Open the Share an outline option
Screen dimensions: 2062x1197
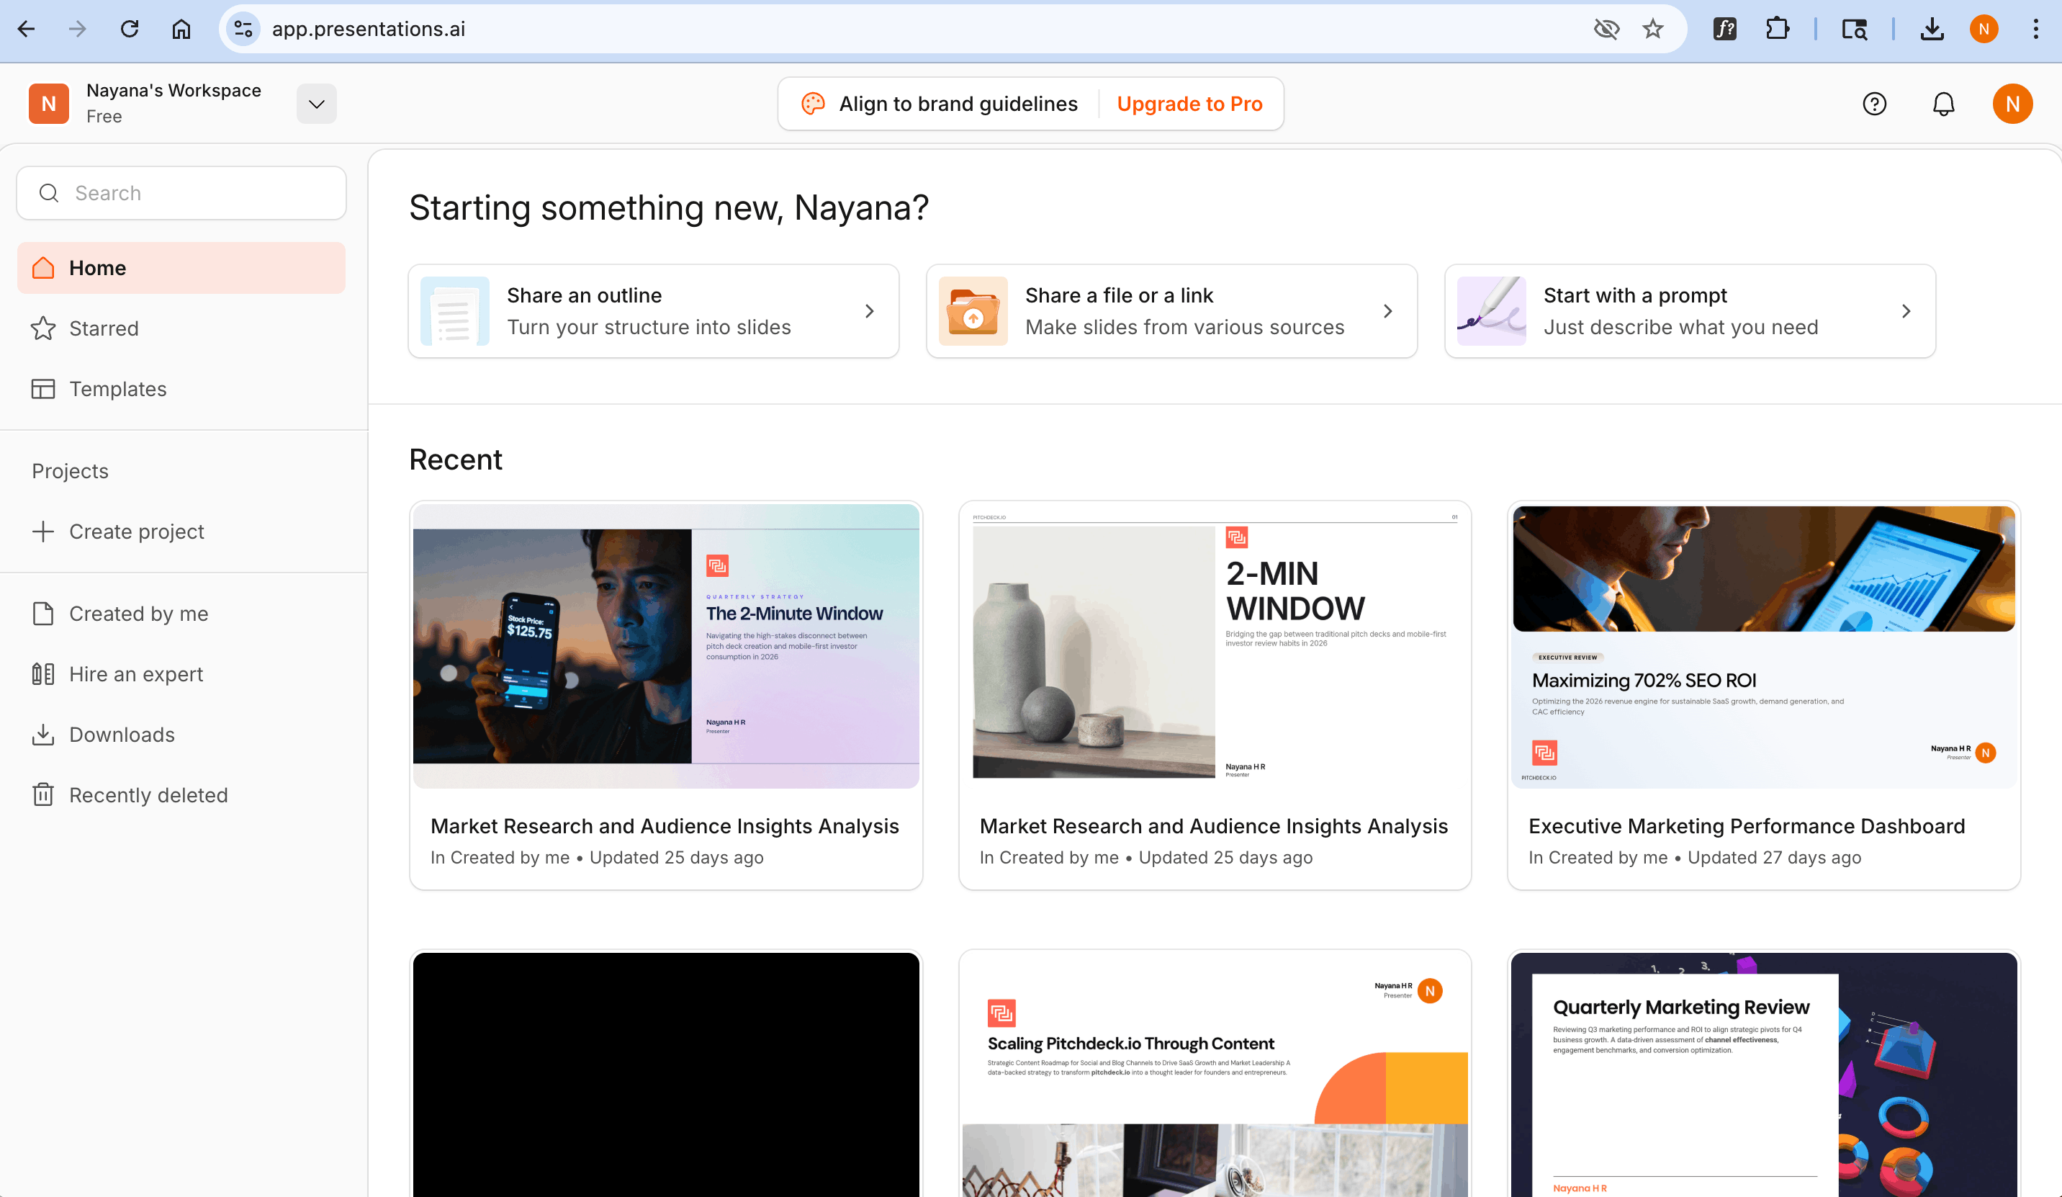pyautogui.click(x=652, y=311)
